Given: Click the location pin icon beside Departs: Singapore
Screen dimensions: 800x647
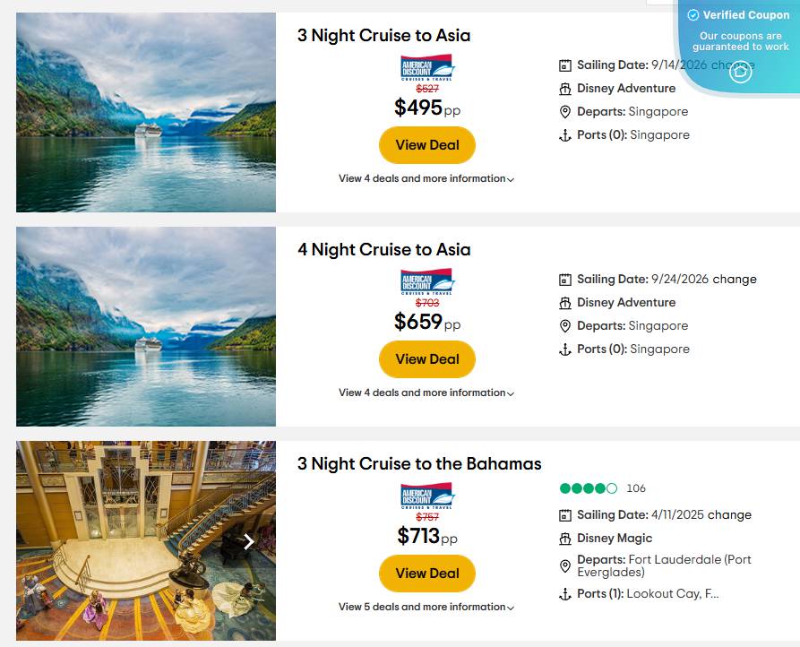Looking at the screenshot, I should pos(564,111).
